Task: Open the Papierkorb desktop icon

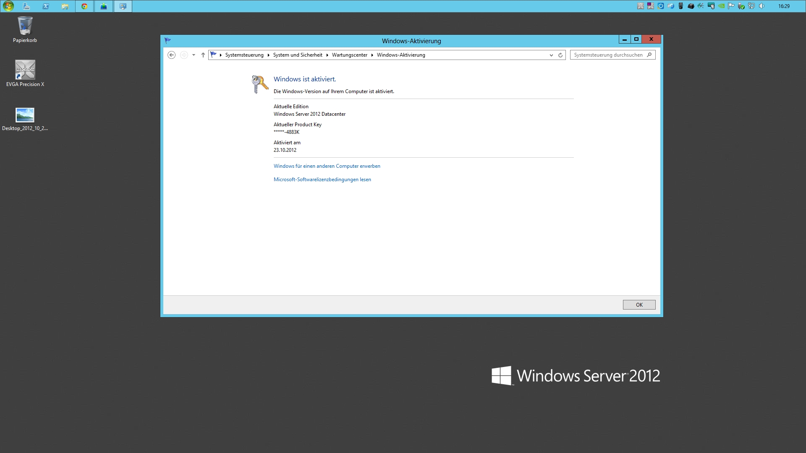Action: point(25,26)
